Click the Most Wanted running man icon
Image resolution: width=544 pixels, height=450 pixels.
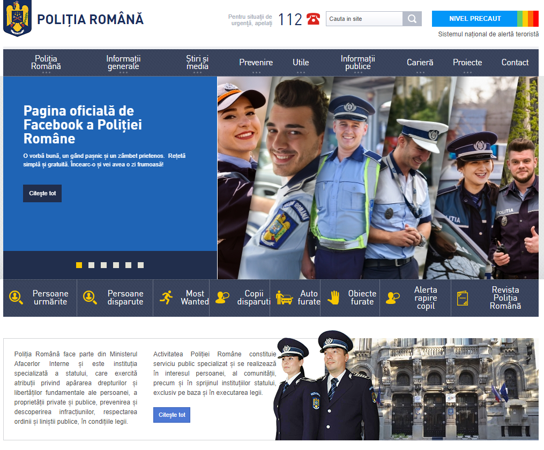pyautogui.click(x=166, y=298)
